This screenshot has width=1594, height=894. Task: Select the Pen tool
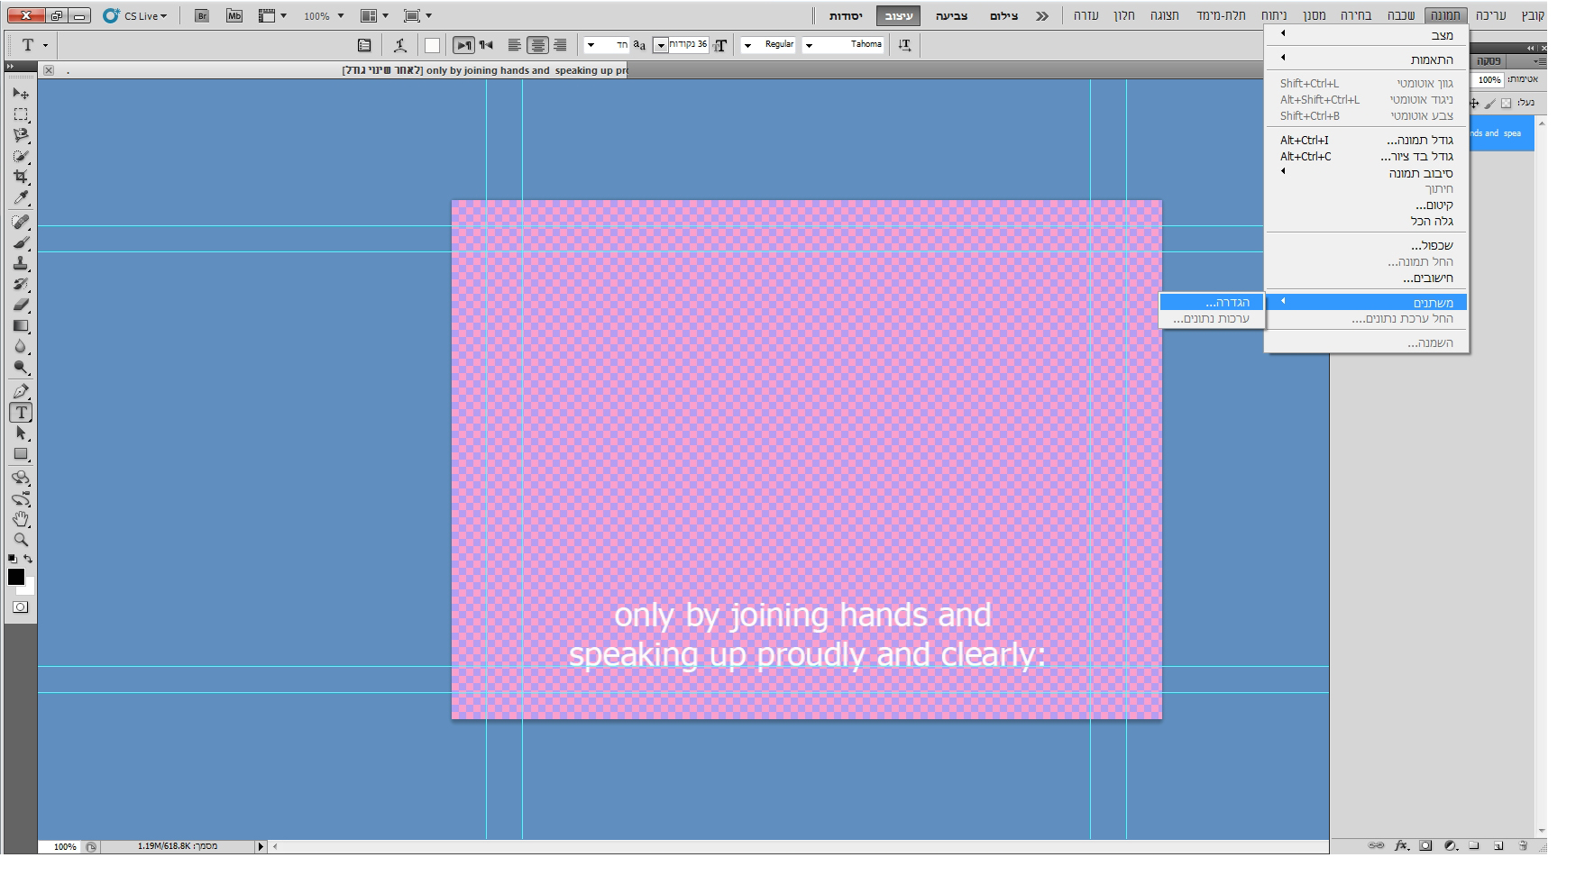(x=21, y=391)
